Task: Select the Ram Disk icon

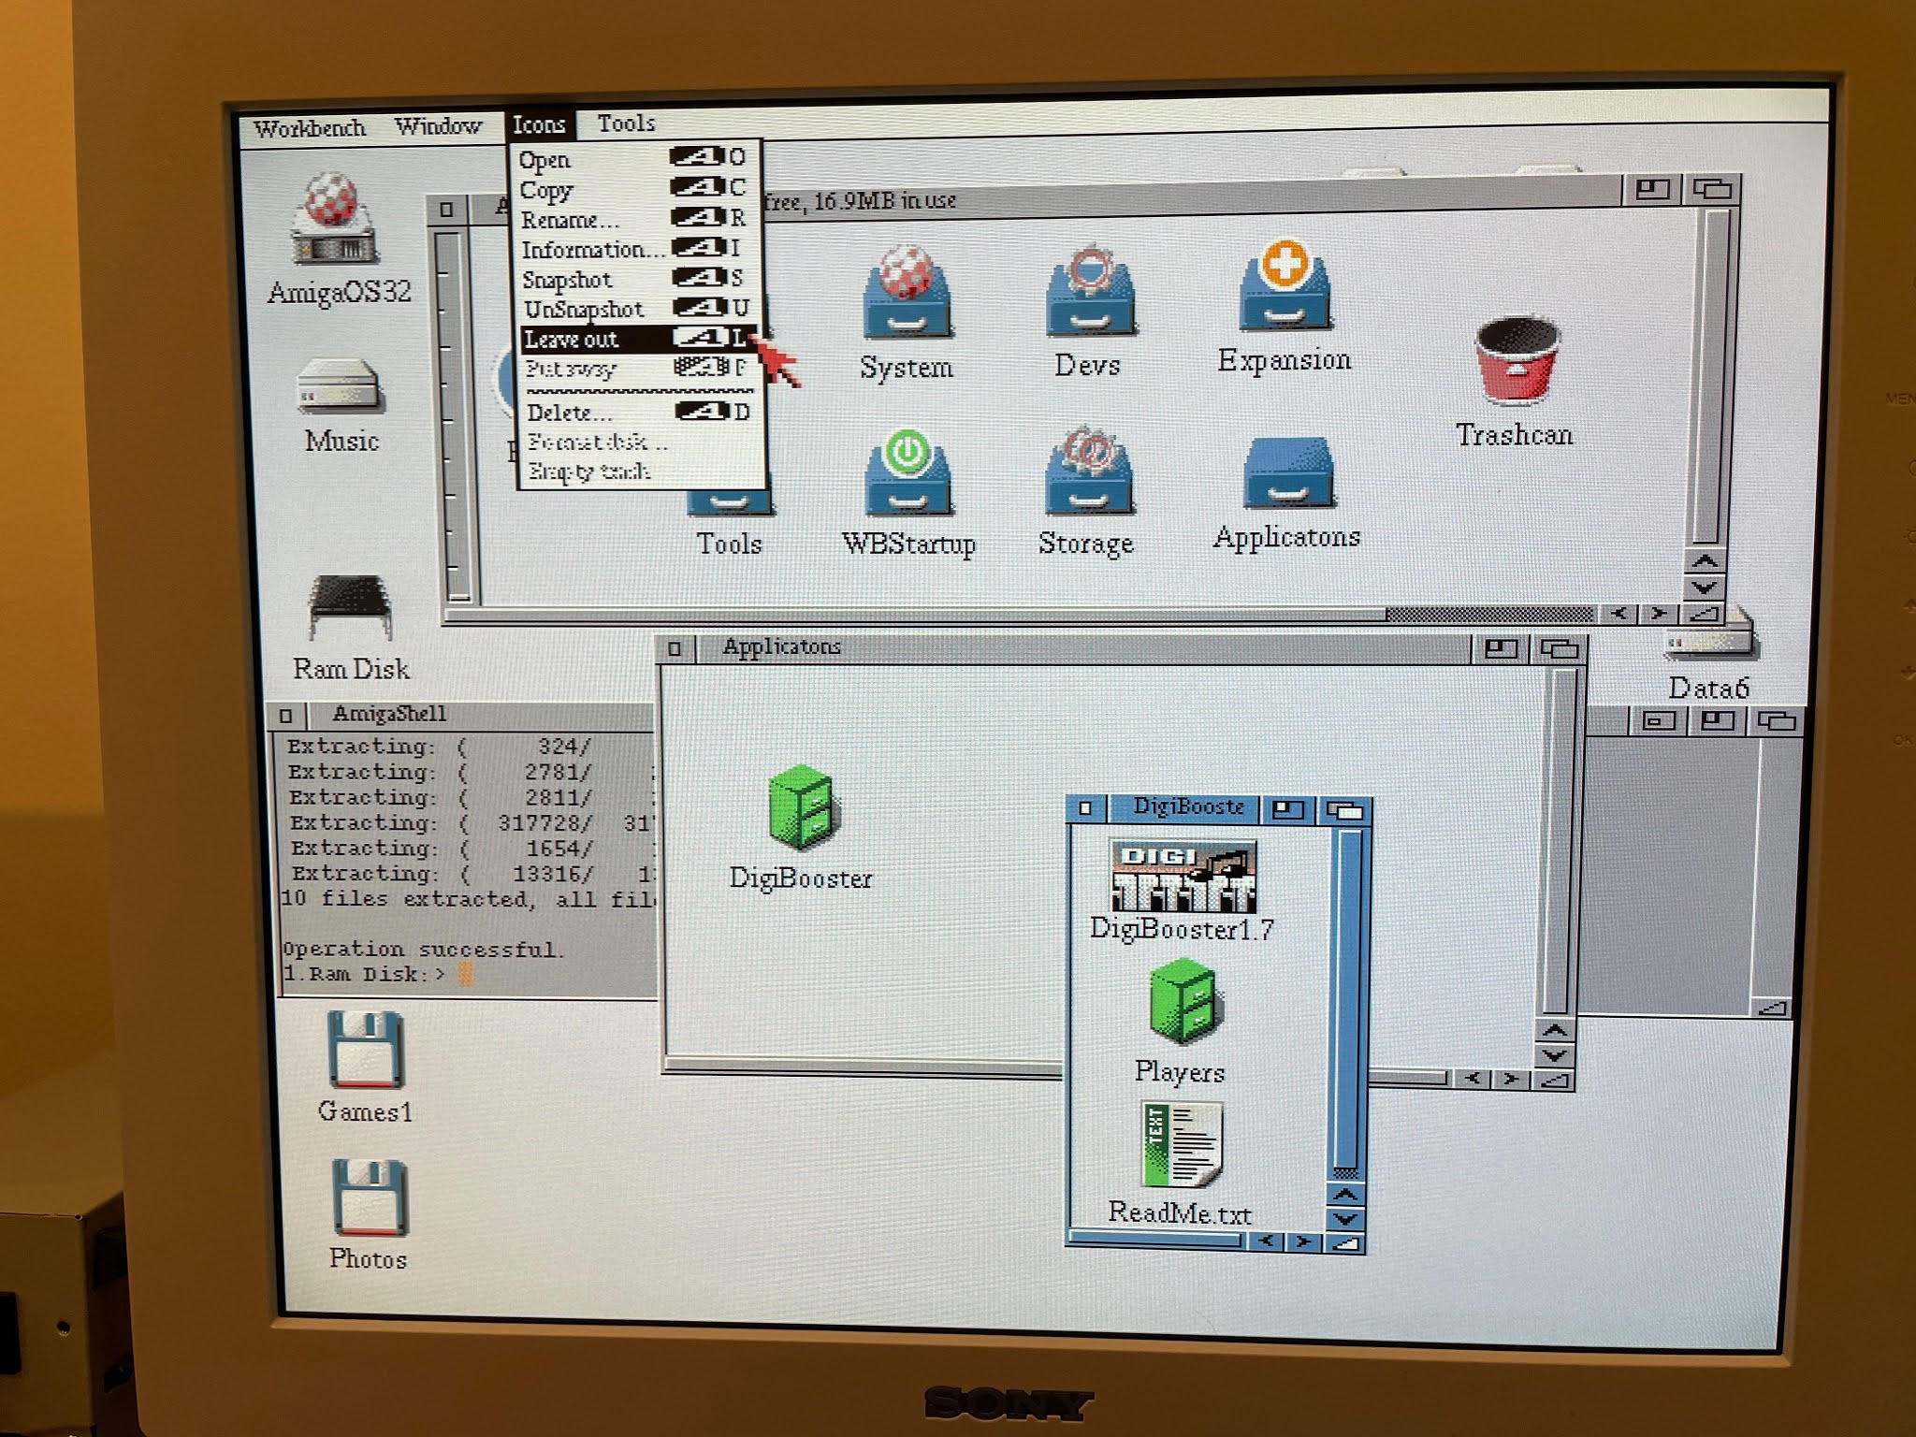Action: click(350, 607)
